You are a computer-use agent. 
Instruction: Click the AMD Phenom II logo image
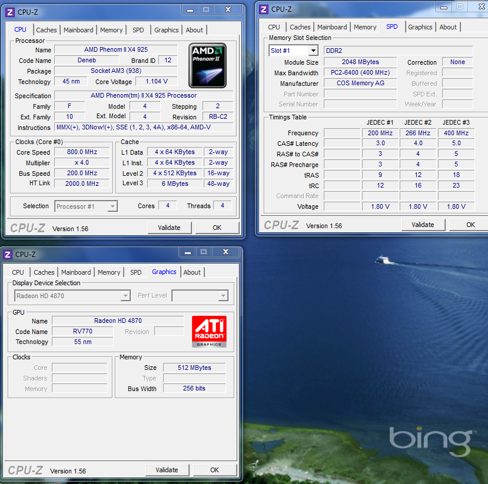207,65
